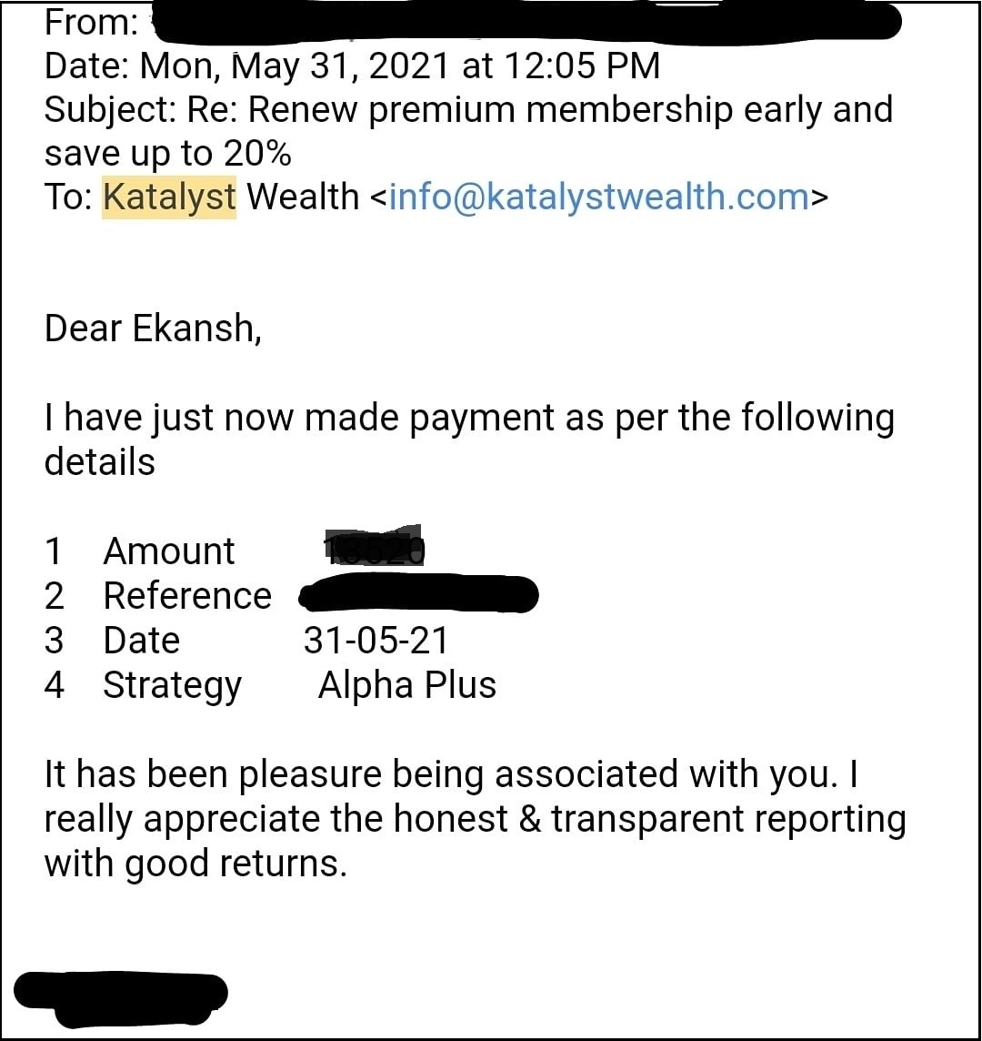Click the From label
Viewport: 982px width, 1041px height.
(91, 22)
